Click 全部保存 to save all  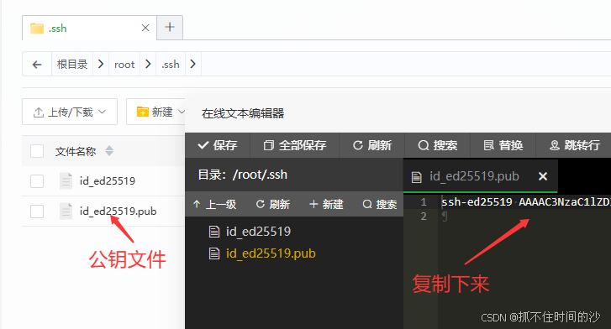coord(295,145)
